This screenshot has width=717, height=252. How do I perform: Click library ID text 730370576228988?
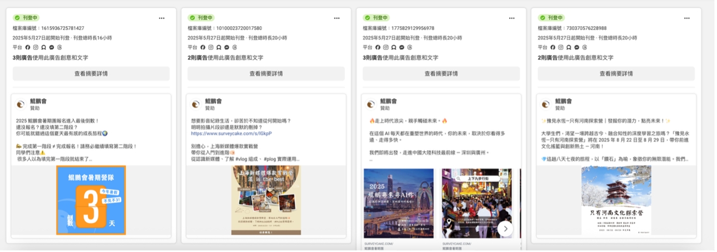point(572,28)
